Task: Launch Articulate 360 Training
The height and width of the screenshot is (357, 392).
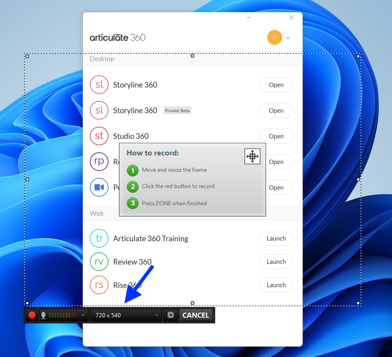Action: tap(276, 238)
